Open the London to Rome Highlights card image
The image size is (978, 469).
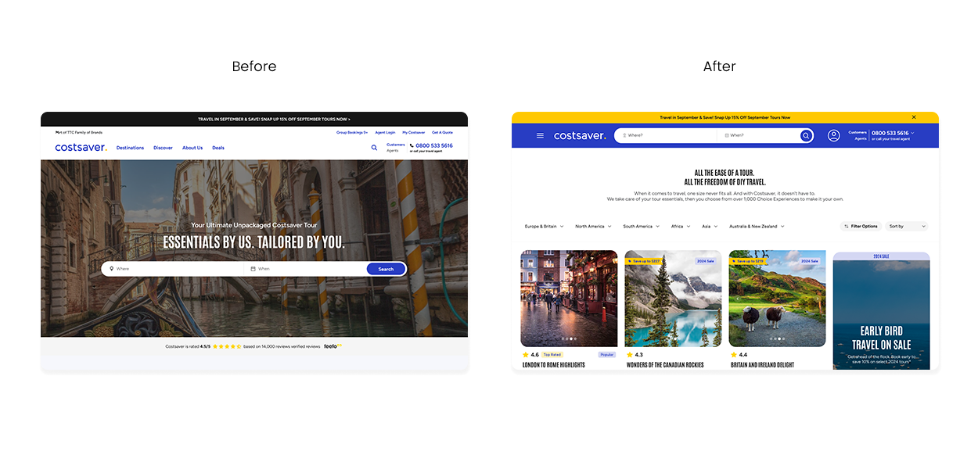569,299
